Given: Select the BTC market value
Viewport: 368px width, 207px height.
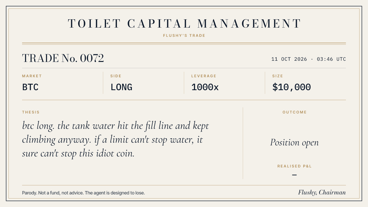Looking at the screenshot, I should coord(30,87).
